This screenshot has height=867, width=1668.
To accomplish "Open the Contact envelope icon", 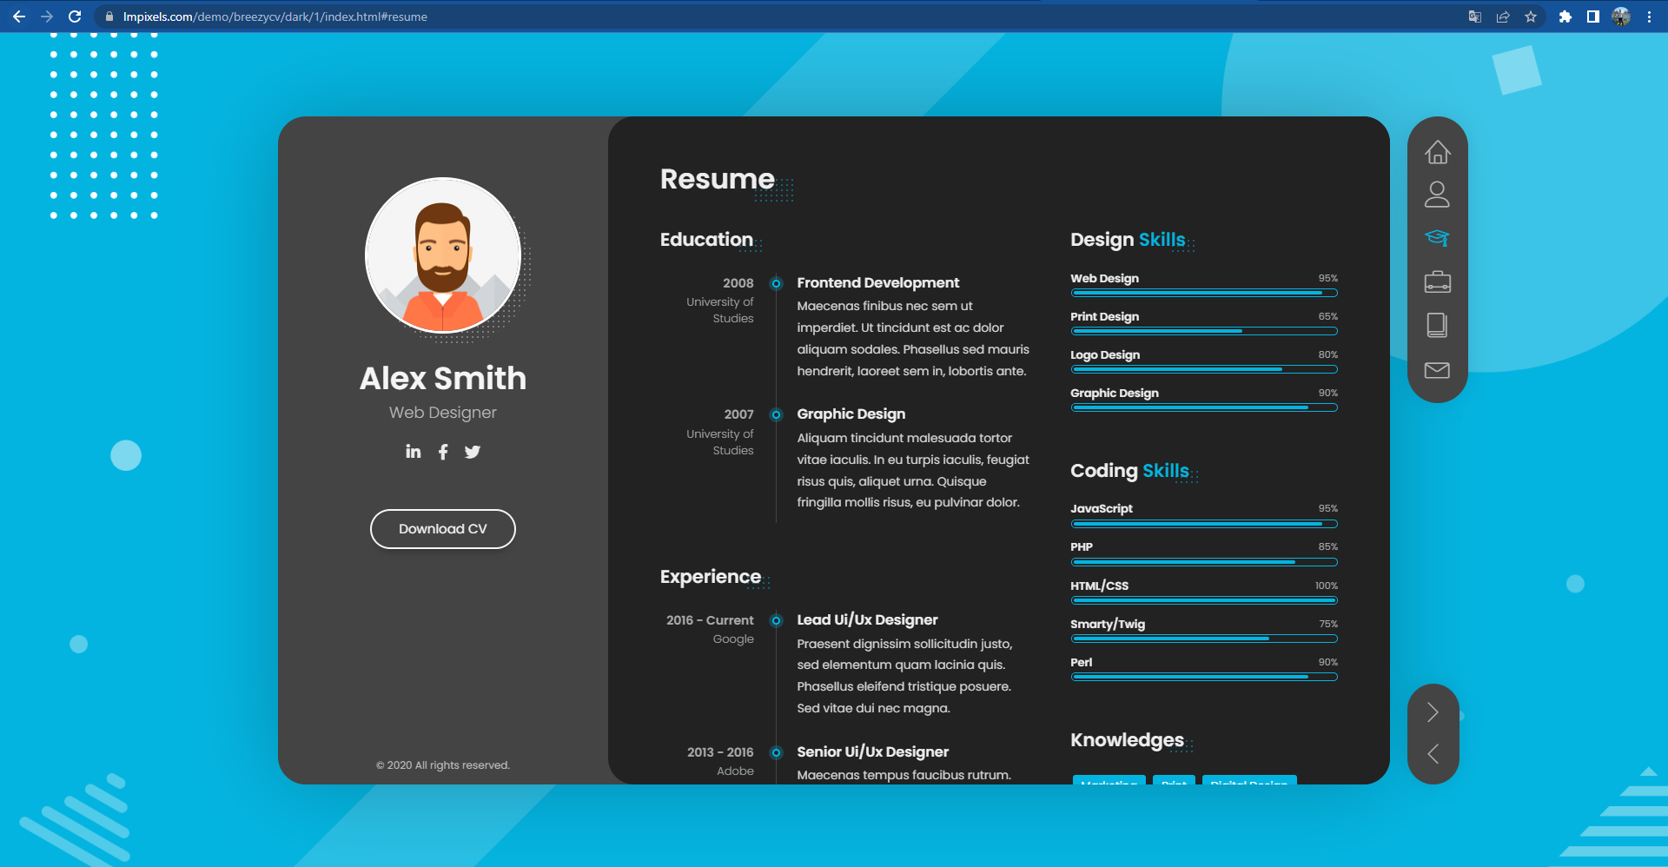I will coord(1437,370).
